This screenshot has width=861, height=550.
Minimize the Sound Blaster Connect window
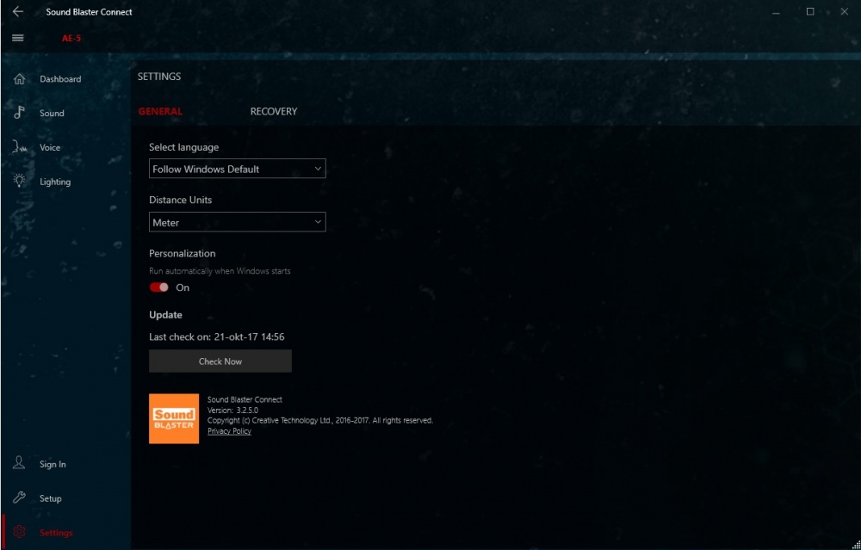tap(776, 11)
